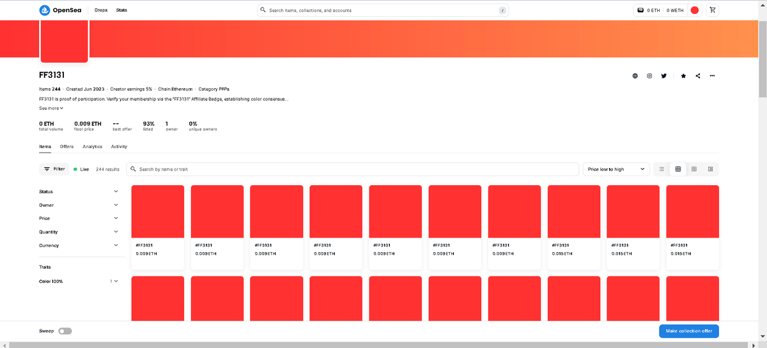Click the Chain Ethereum info text
Screen dimensions: 767x348
point(175,89)
